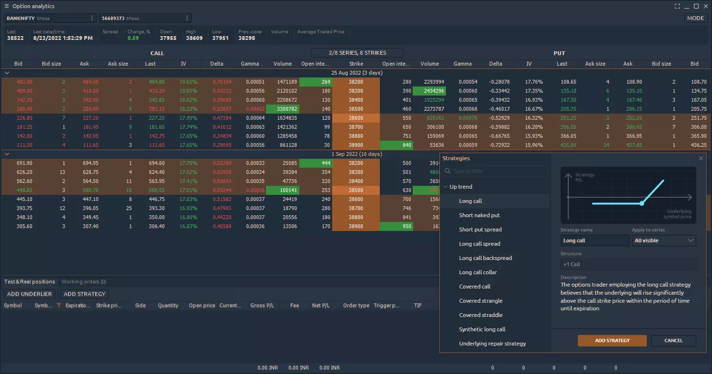Click call ask price 694.95
Image resolution: width=712 pixels, height=374 pixels.
[90, 163]
